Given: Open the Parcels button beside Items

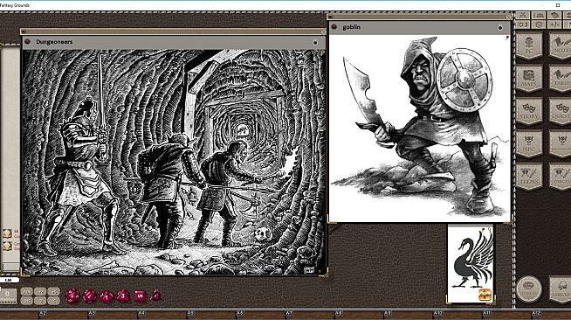Looking at the screenshot, I should (561, 176).
